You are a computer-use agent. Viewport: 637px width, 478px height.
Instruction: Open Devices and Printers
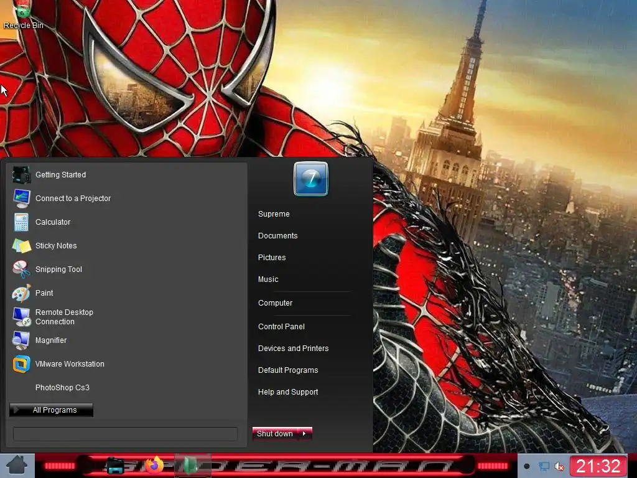tap(294, 349)
